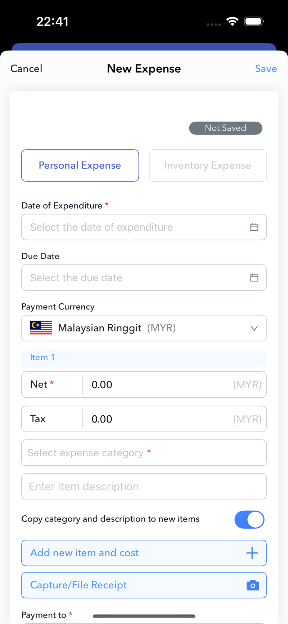Cancel the new expense form
Image resolution: width=288 pixels, height=624 pixels.
coord(26,69)
